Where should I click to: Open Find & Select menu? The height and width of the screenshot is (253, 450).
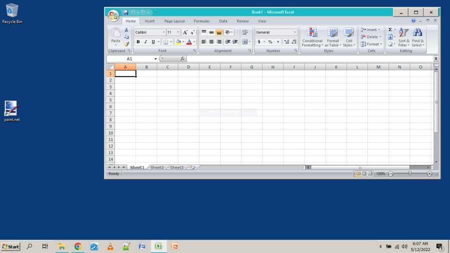click(417, 37)
